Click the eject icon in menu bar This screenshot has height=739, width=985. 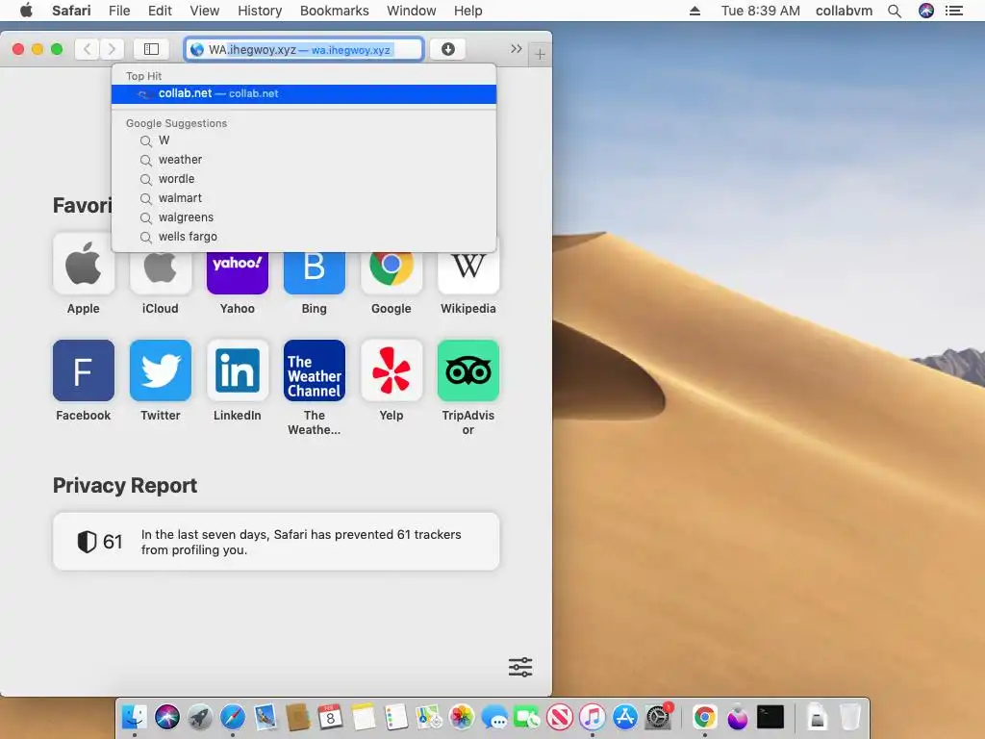coord(695,11)
